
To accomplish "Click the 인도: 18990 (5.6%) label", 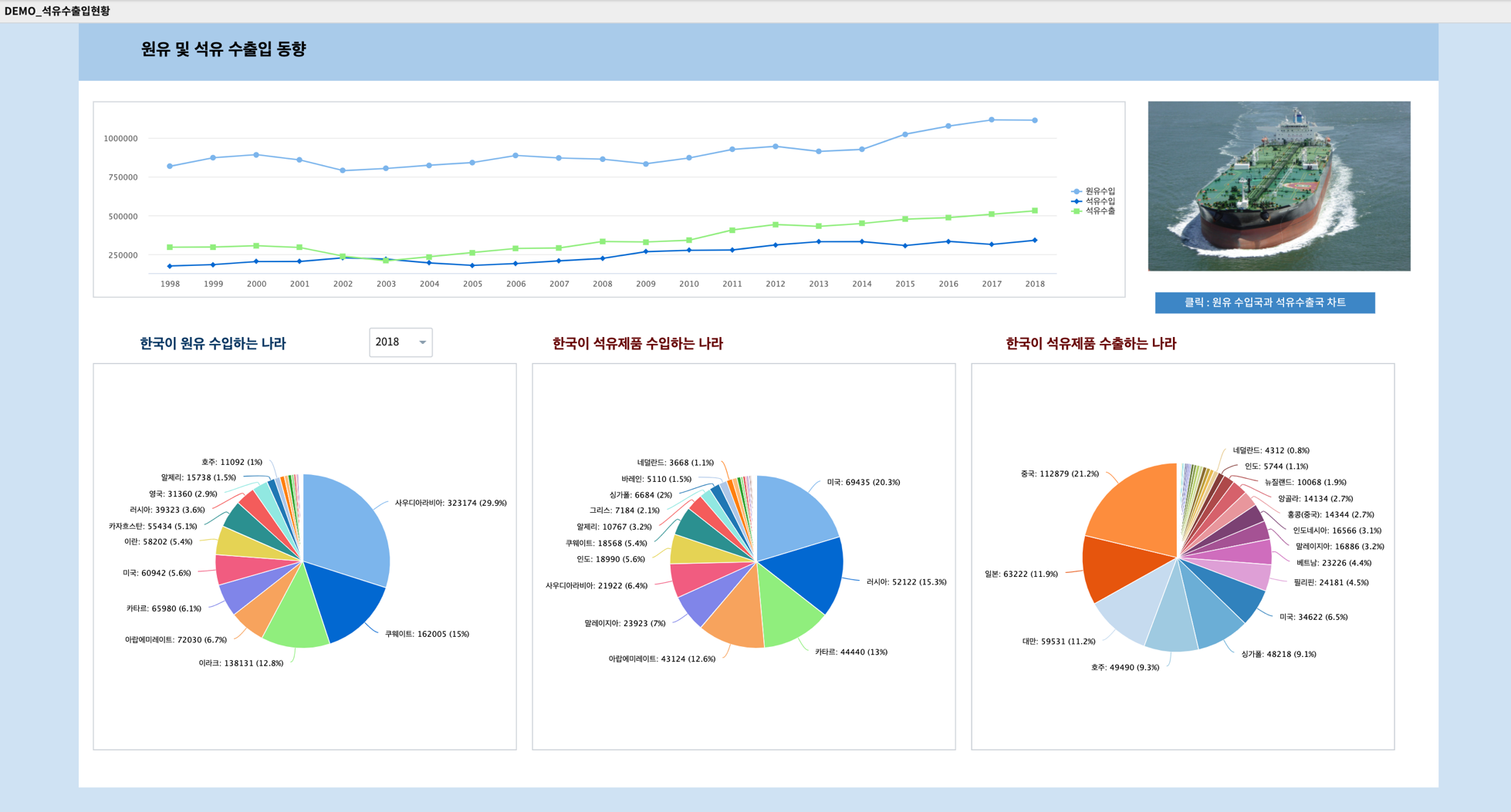I will (610, 560).
